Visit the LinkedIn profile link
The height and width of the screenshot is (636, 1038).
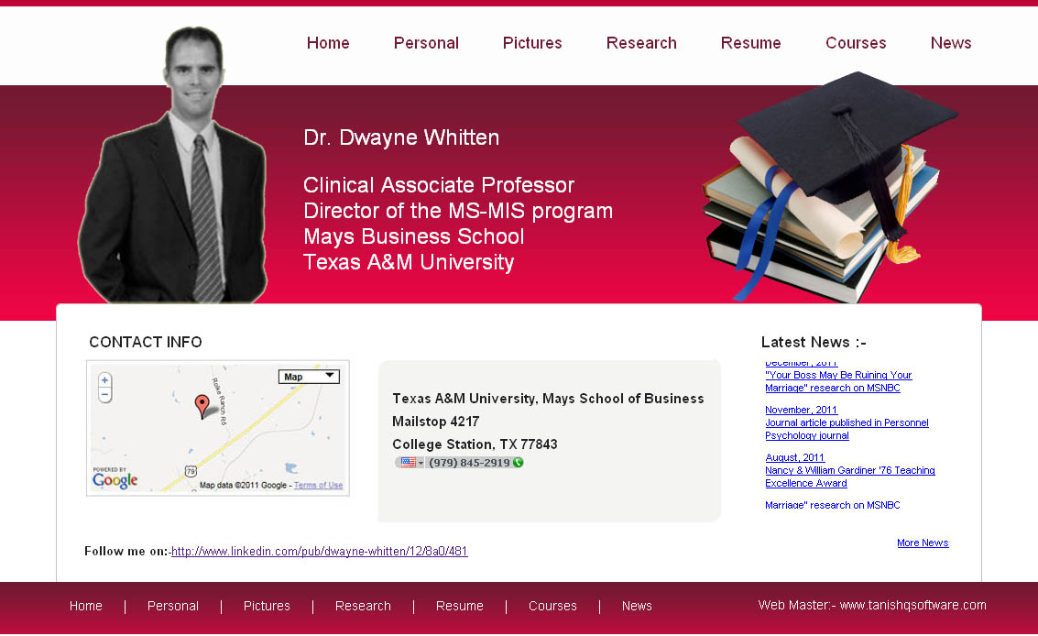[319, 552]
